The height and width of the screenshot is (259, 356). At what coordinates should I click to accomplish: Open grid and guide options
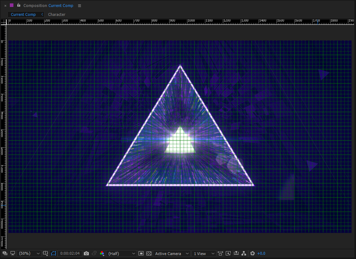[x=45, y=253]
